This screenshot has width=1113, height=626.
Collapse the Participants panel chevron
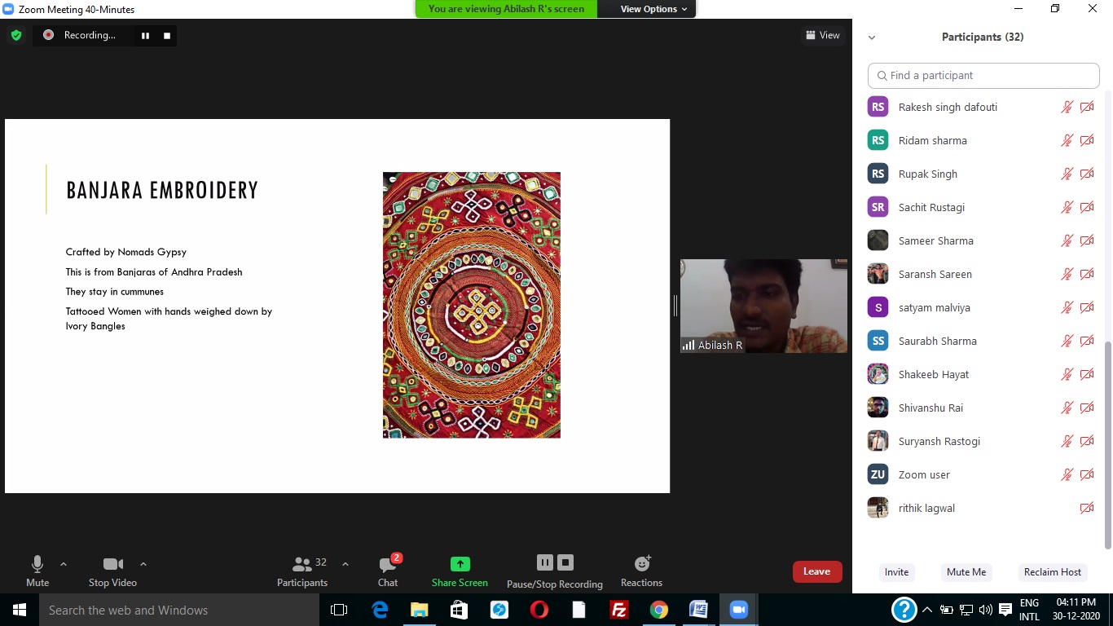click(872, 37)
